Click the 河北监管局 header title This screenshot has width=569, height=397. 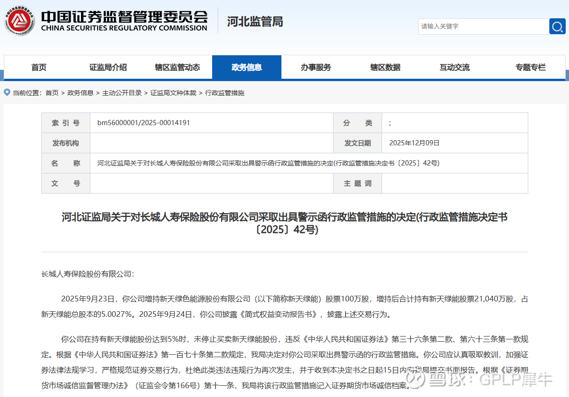pos(255,22)
